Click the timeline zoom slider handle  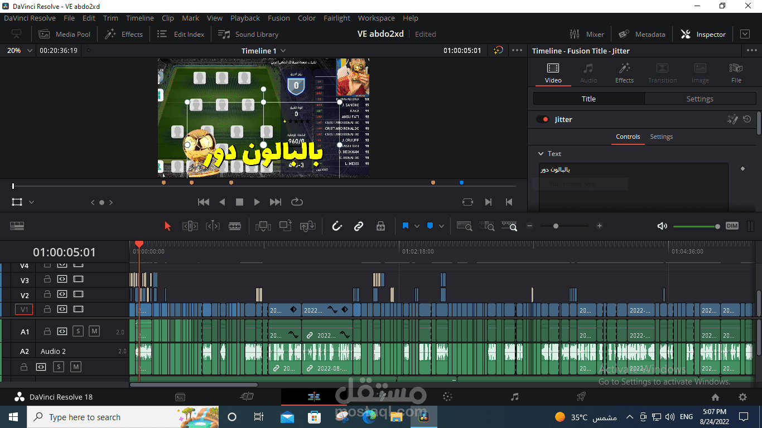[x=556, y=226]
